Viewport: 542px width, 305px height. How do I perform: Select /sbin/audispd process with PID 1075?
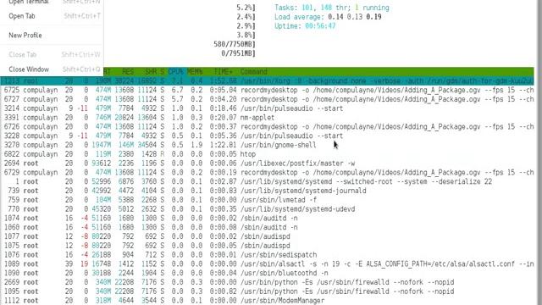[268, 246]
